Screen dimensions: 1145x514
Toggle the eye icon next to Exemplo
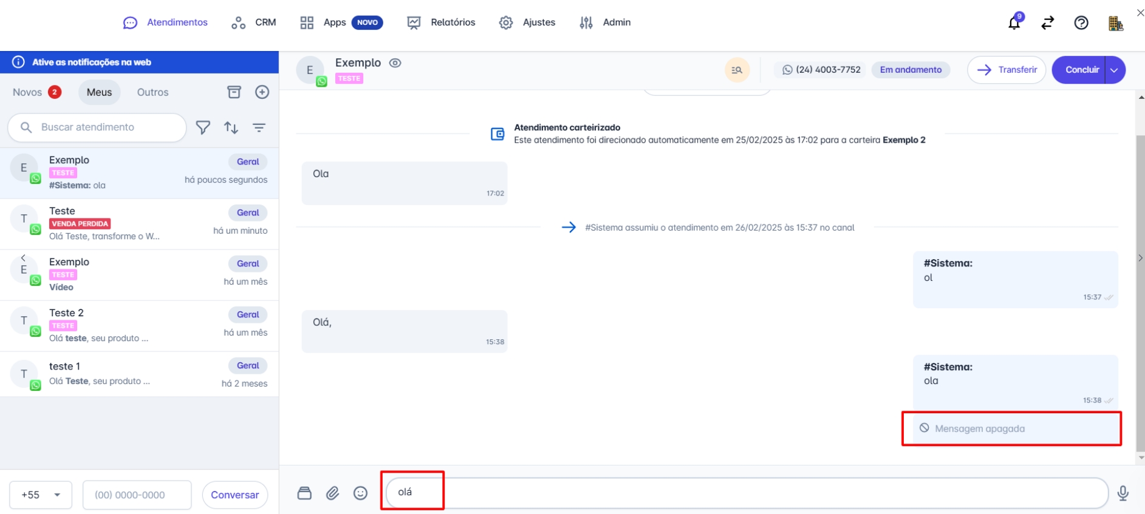point(395,63)
